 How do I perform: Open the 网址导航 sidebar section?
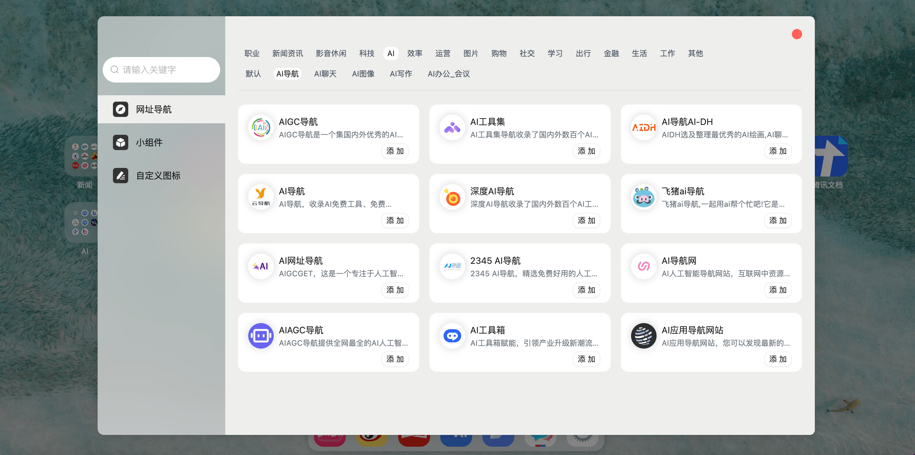point(161,109)
